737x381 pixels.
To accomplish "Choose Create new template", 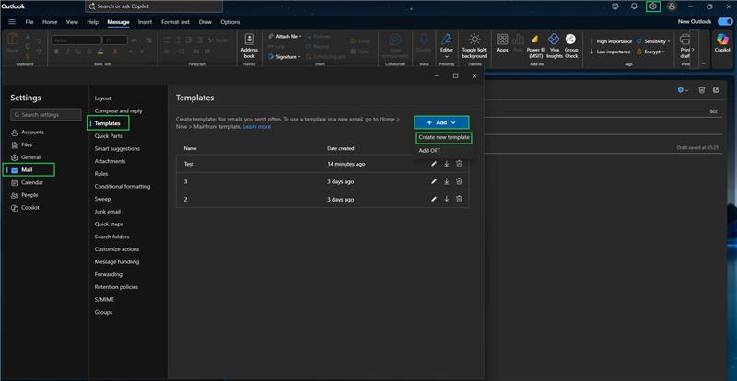I will (444, 138).
